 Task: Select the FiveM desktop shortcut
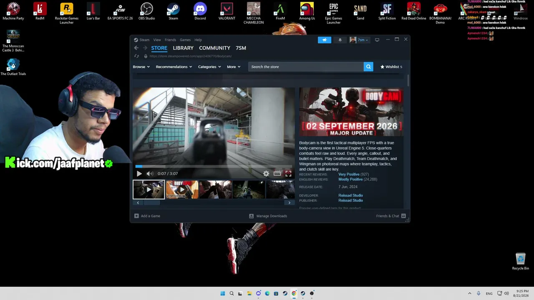[x=280, y=11]
